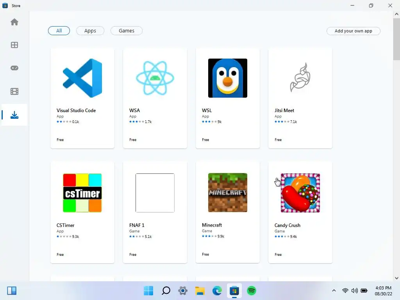Open the Candy Crush icon

coord(300,193)
